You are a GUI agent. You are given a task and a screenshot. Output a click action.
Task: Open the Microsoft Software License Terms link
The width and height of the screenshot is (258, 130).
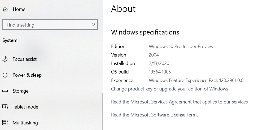click(155, 115)
